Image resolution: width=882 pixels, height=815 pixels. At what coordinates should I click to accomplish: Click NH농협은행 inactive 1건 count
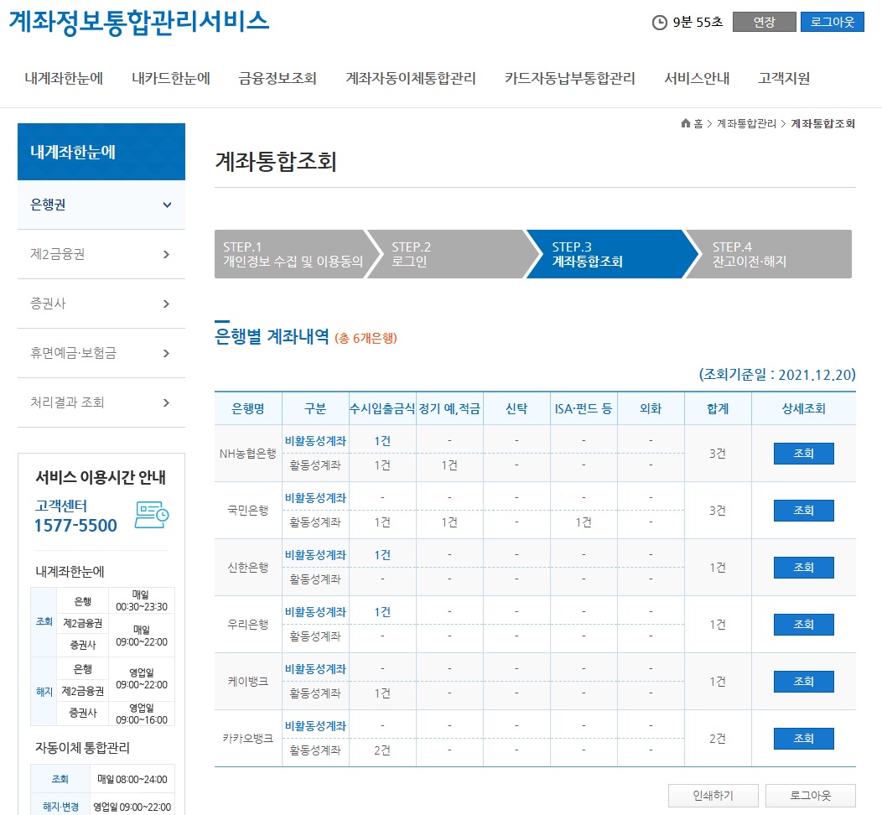(382, 441)
